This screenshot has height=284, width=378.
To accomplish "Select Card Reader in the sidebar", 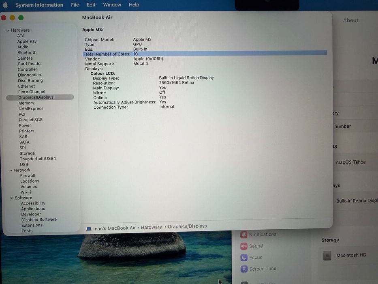I will [30, 64].
